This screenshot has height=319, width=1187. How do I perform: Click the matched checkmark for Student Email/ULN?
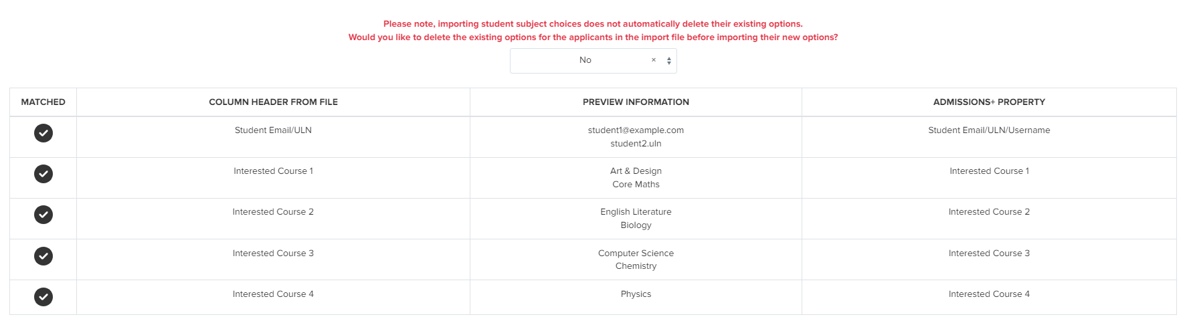(43, 133)
